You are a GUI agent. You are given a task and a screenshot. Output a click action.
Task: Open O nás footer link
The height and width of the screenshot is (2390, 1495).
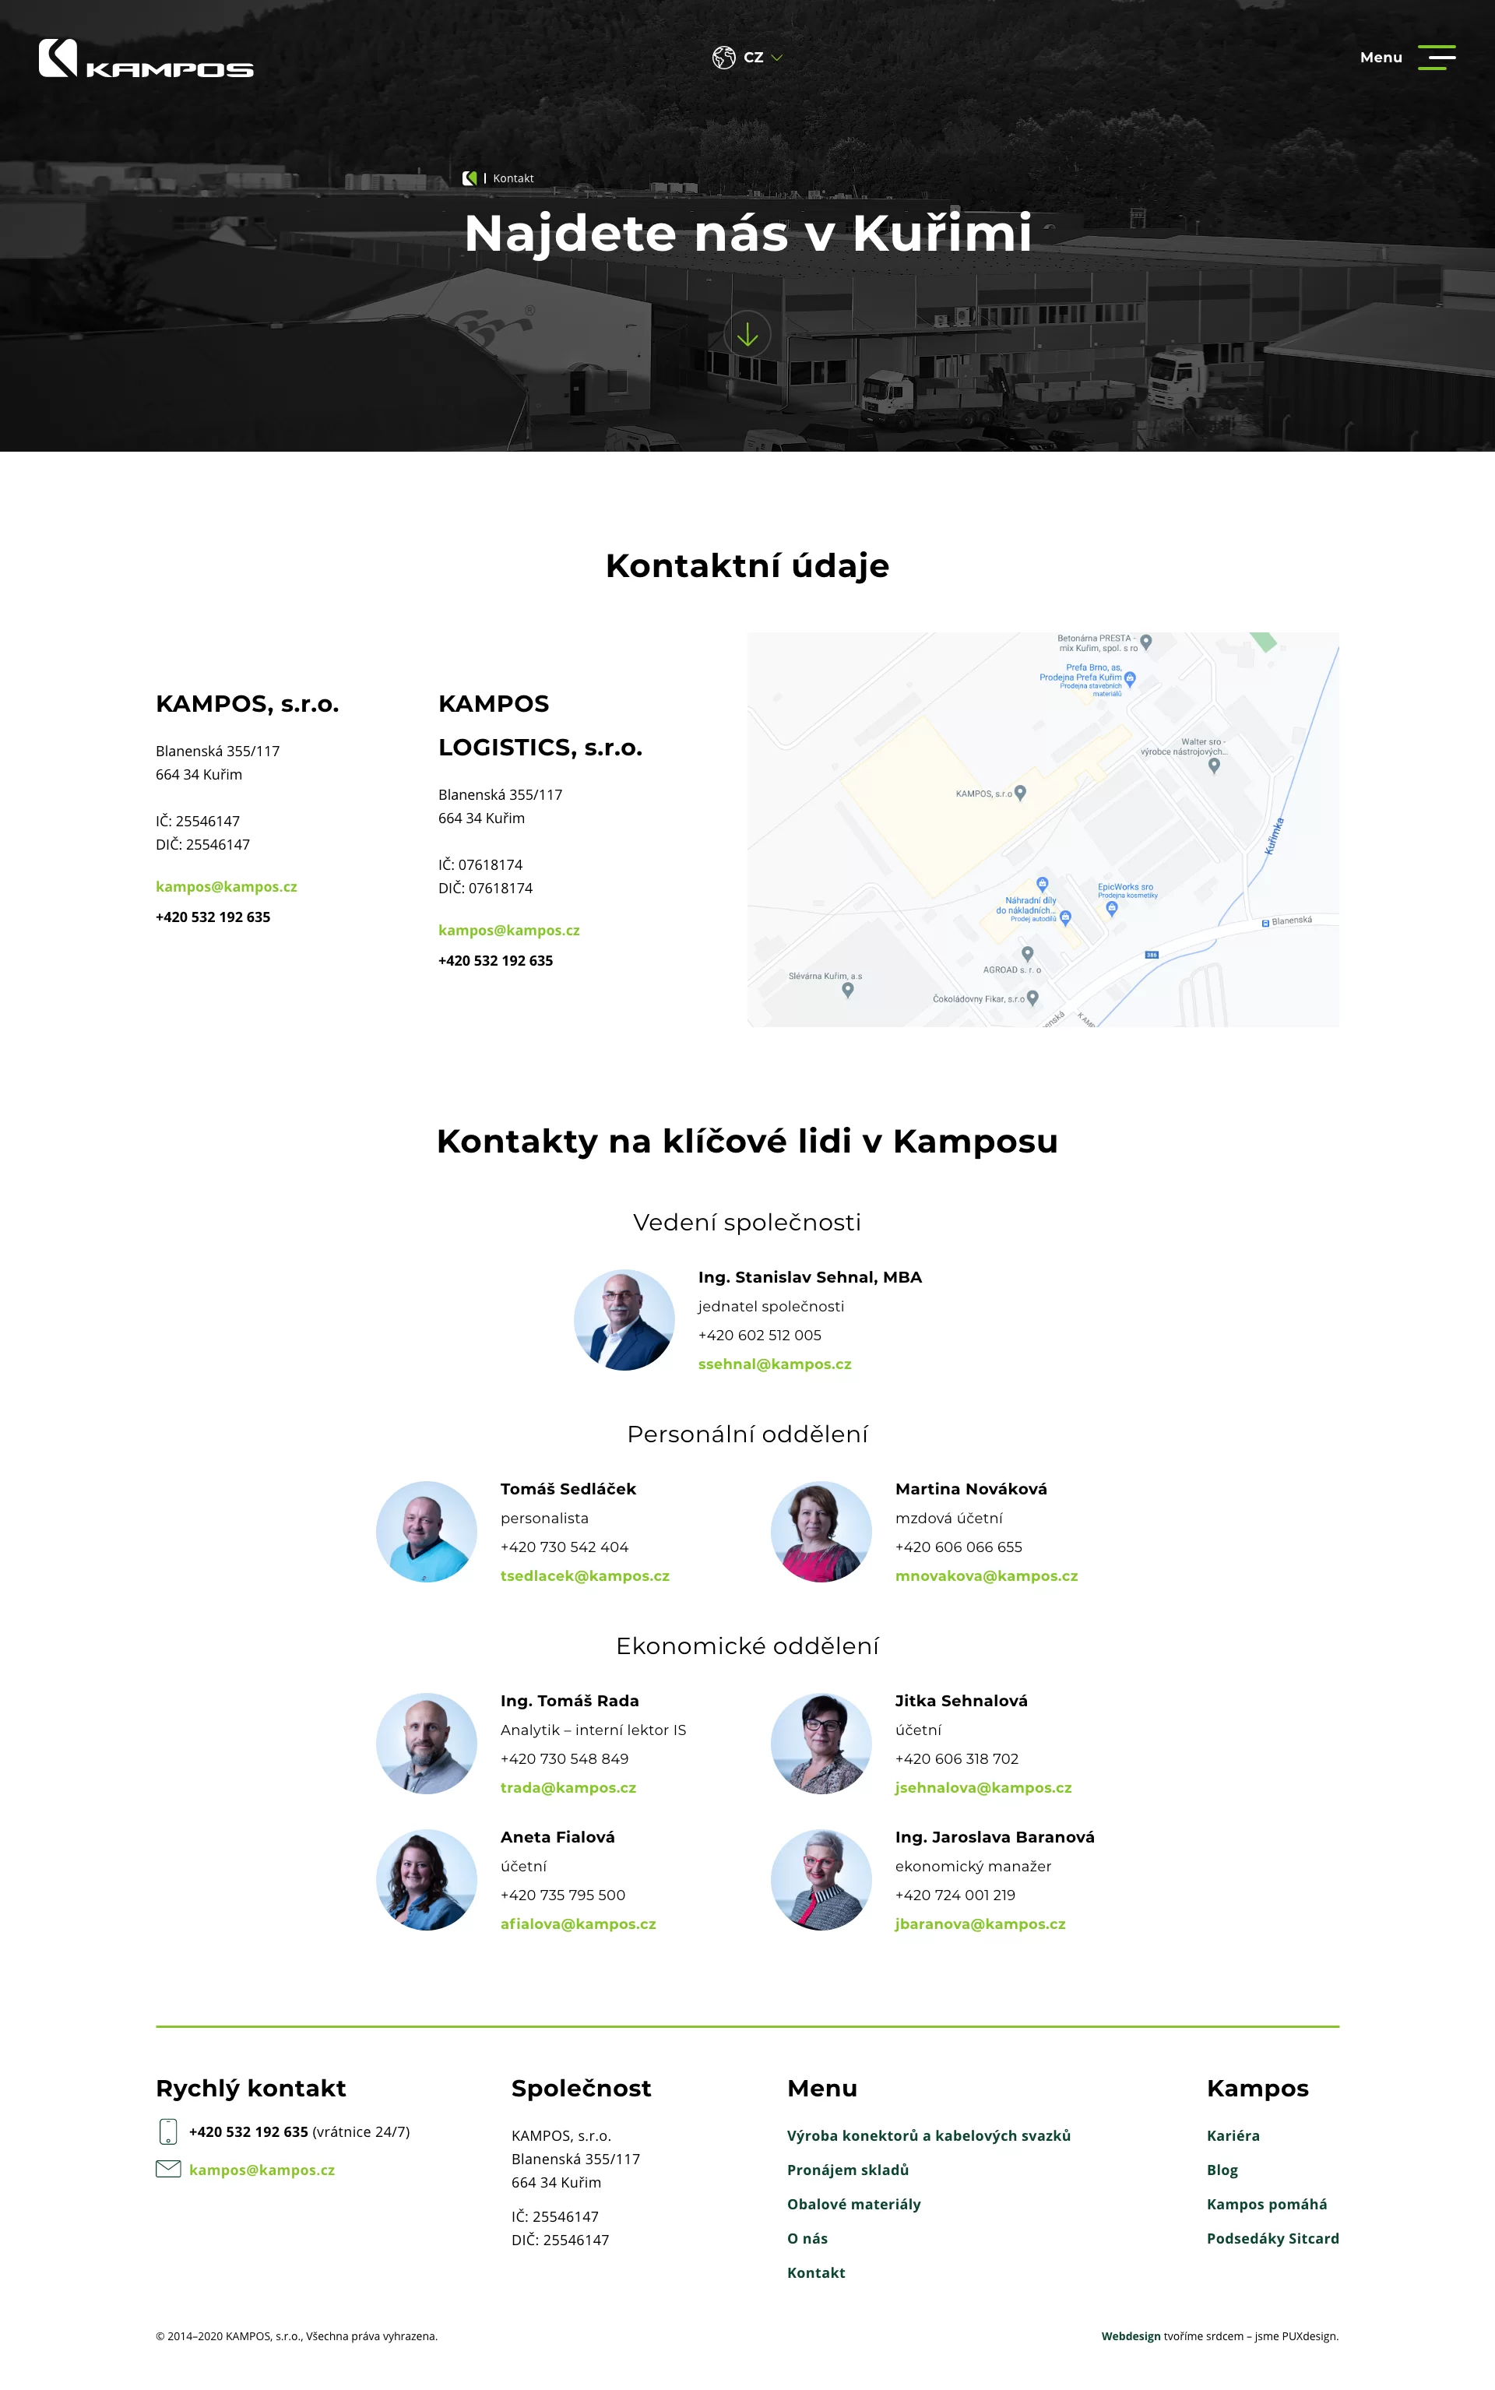point(807,2237)
